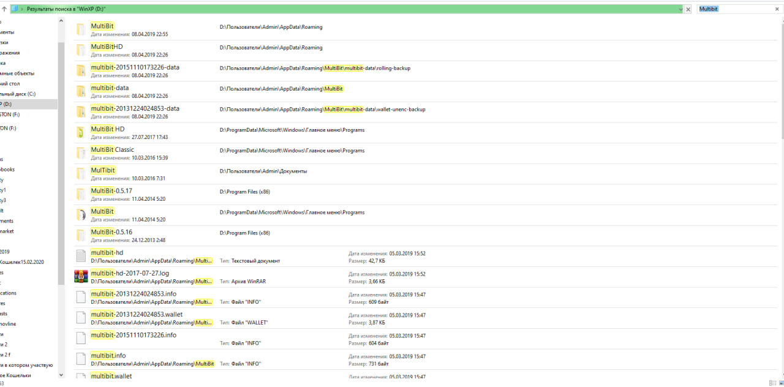This screenshot has width=784, height=387.
Task: Select the MultiBit-0.5.17 folder icon
Action: (81, 194)
